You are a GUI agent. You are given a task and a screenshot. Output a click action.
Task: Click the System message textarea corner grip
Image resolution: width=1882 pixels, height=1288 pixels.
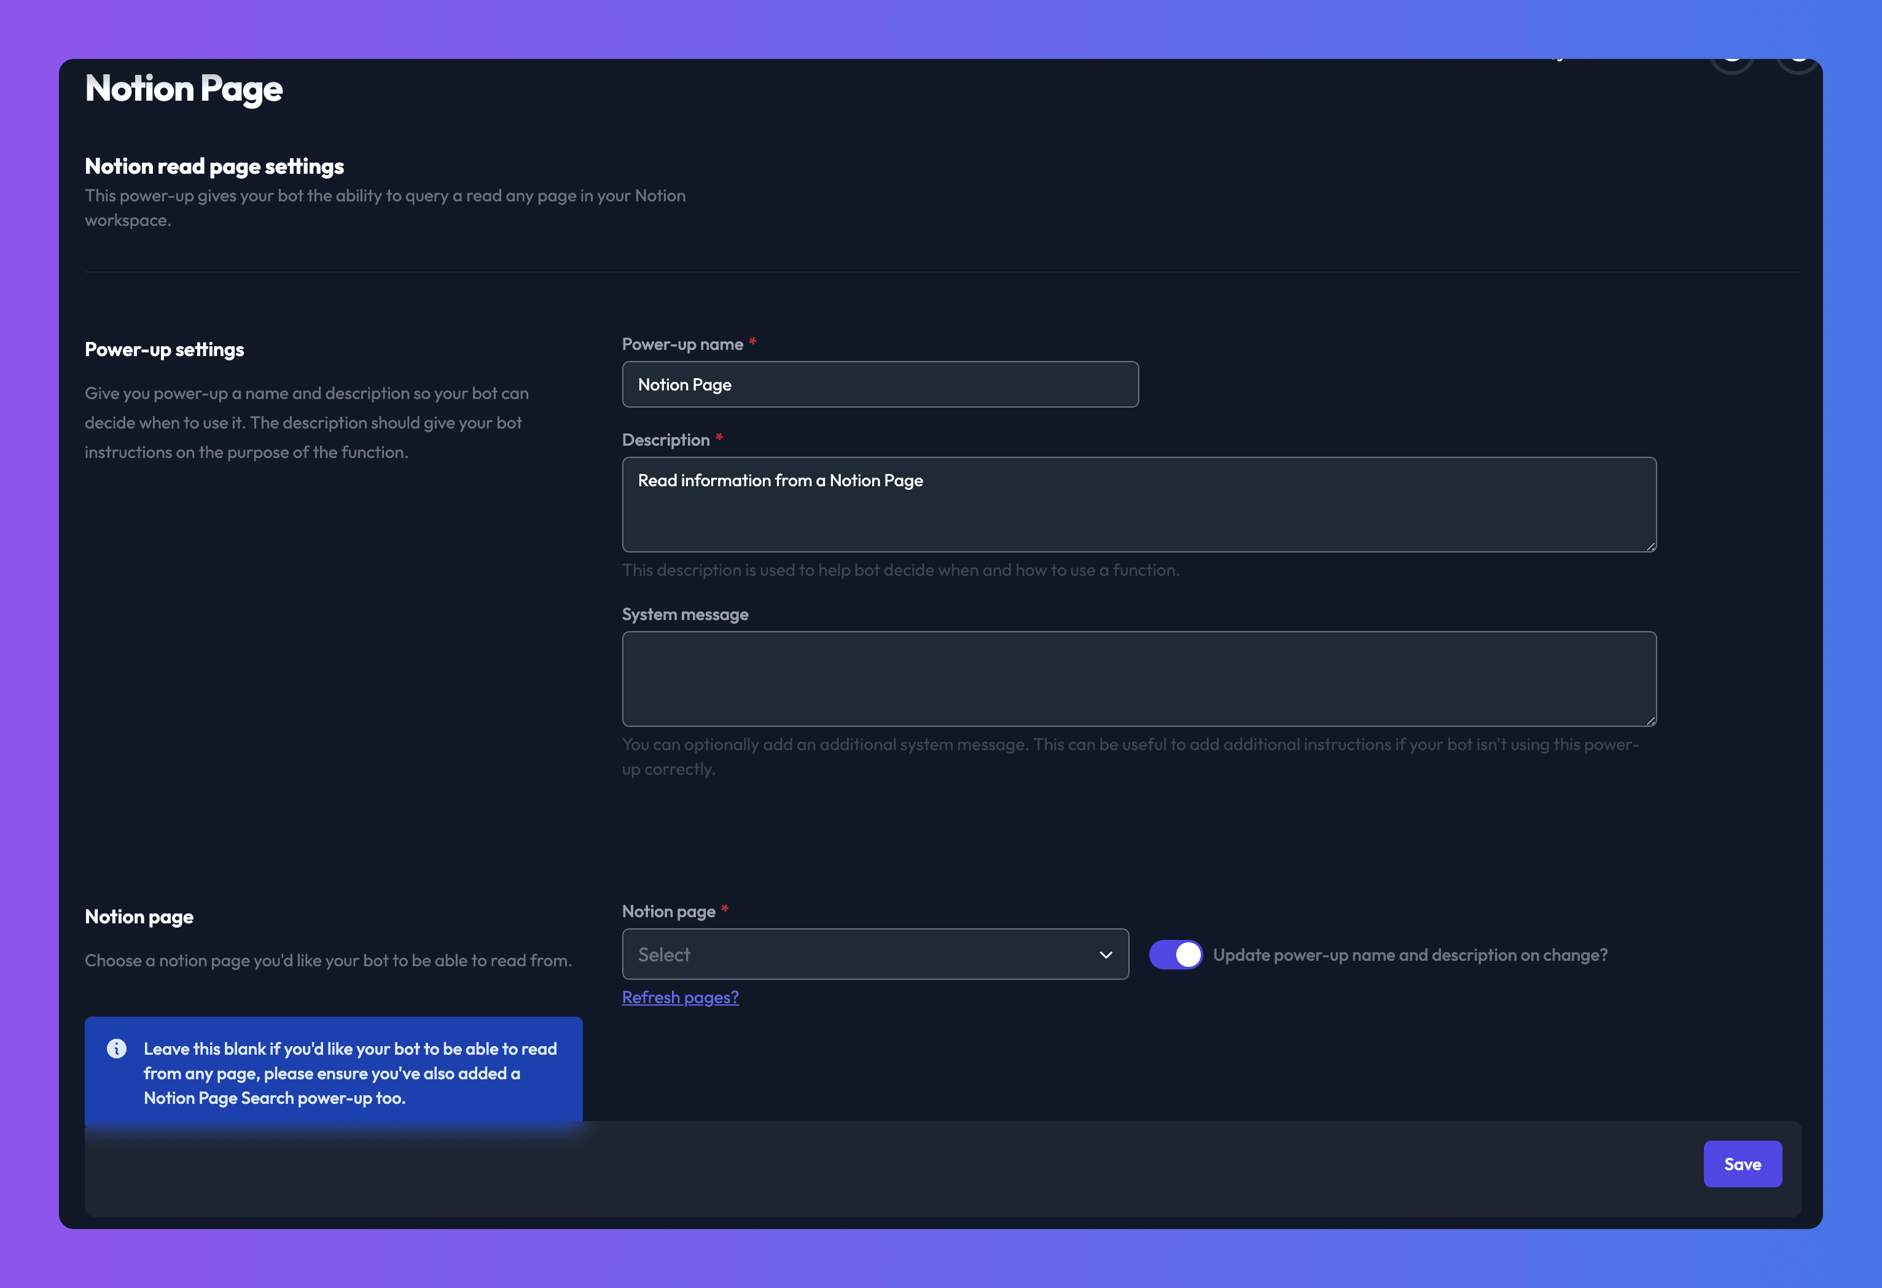click(1650, 721)
